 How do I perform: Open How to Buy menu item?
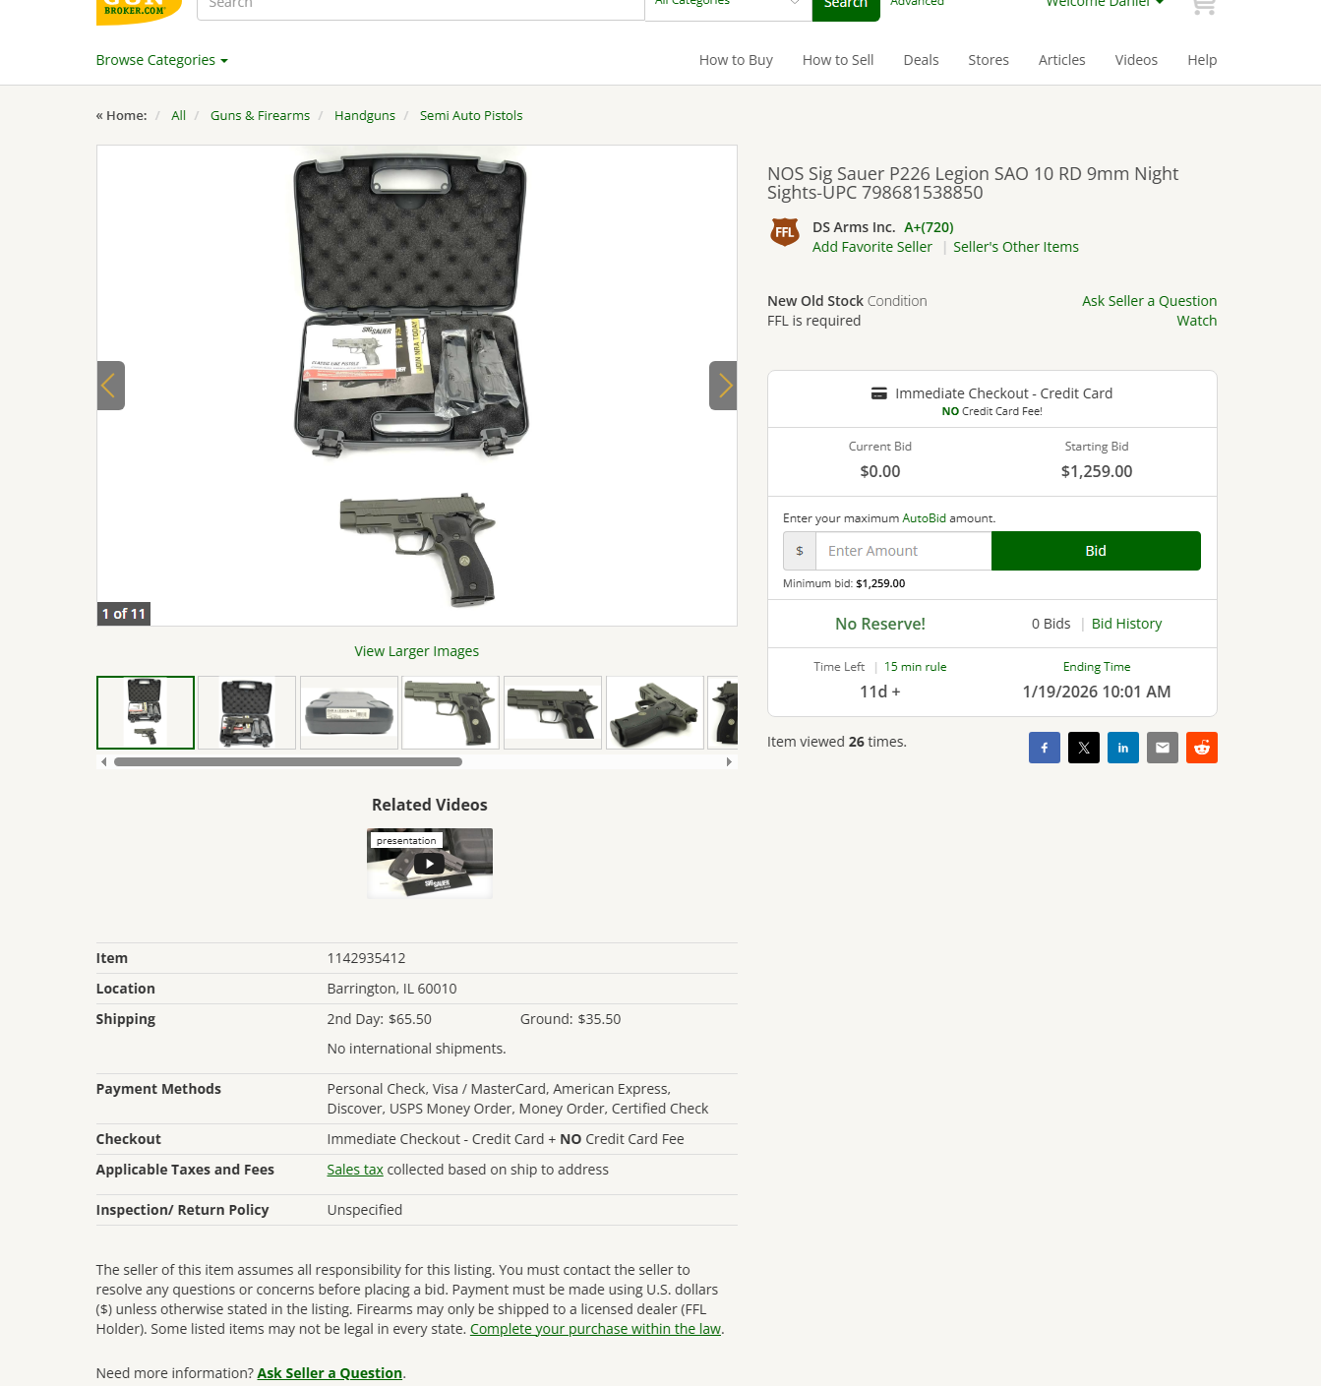(736, 60)
